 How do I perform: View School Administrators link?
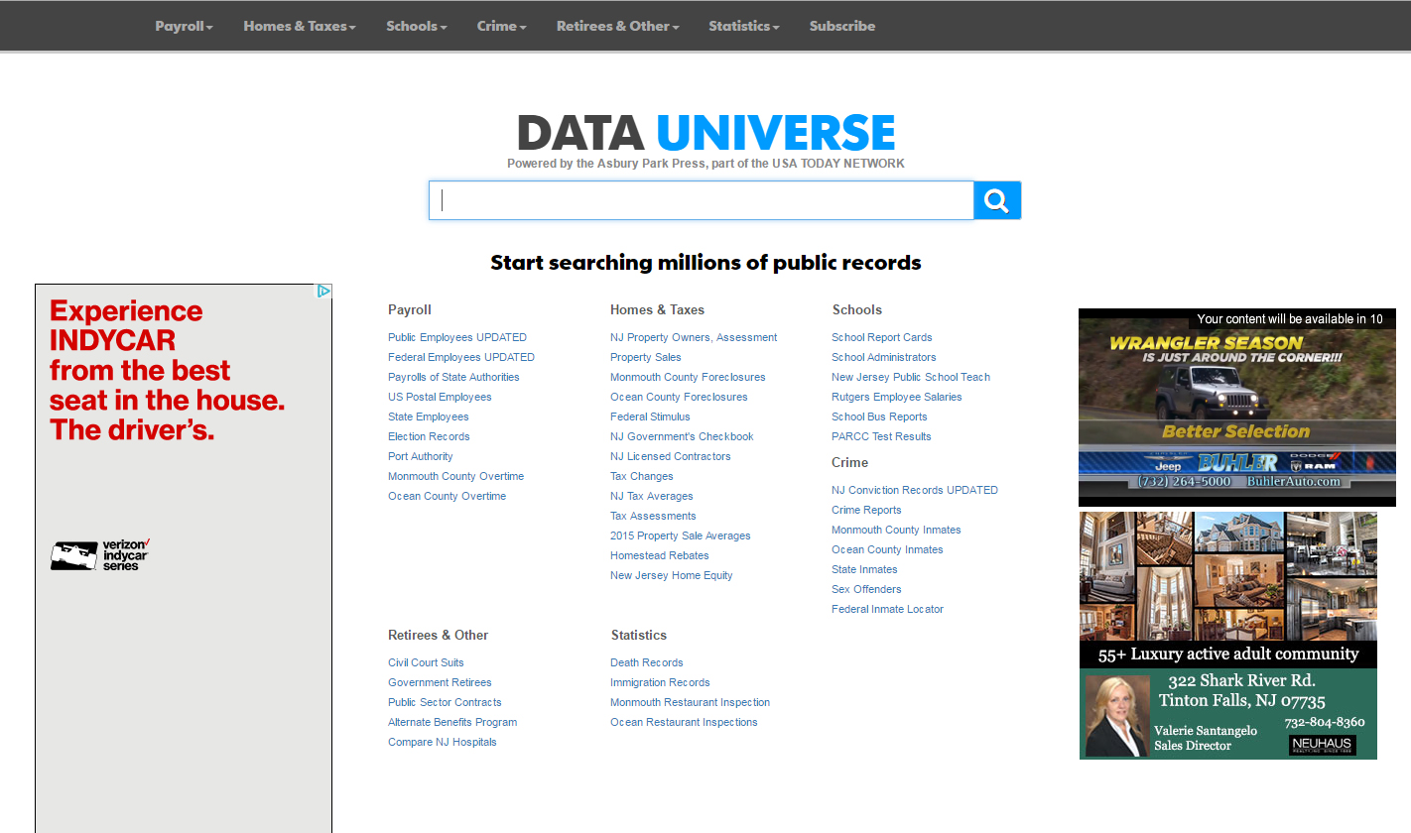pos(884,357)
